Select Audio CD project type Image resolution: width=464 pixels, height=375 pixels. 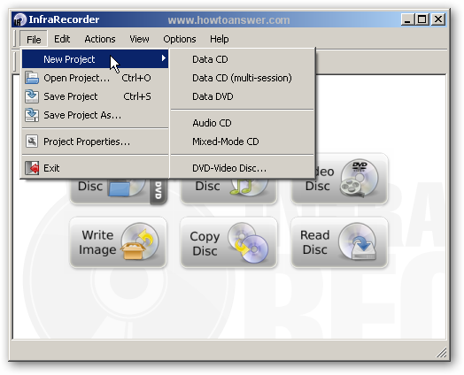point(242,123)
